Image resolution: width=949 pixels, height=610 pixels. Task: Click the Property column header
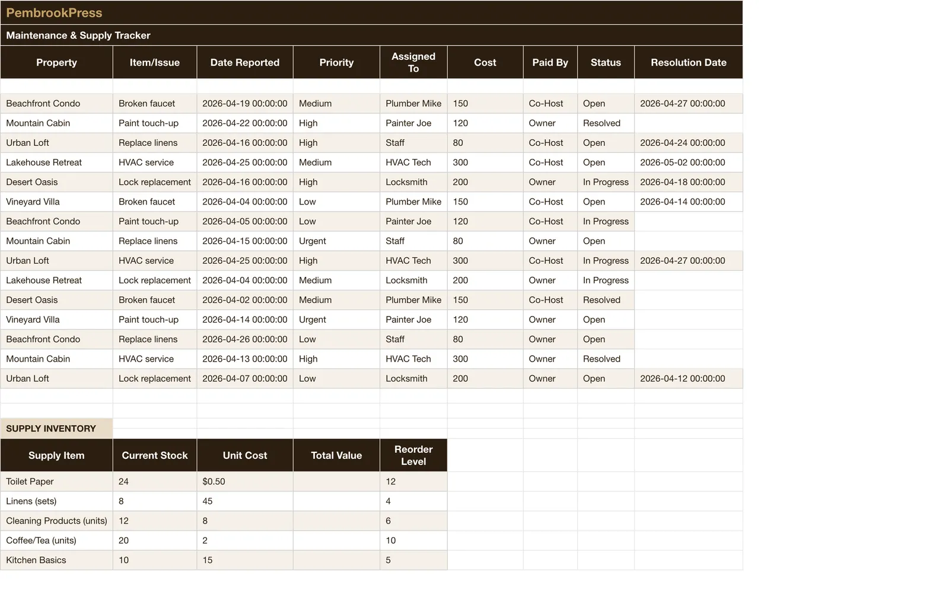tap(56, 62)
